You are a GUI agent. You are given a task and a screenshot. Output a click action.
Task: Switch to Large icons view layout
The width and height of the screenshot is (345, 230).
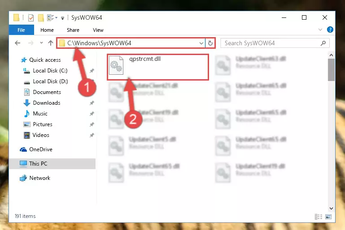point(328,217)
